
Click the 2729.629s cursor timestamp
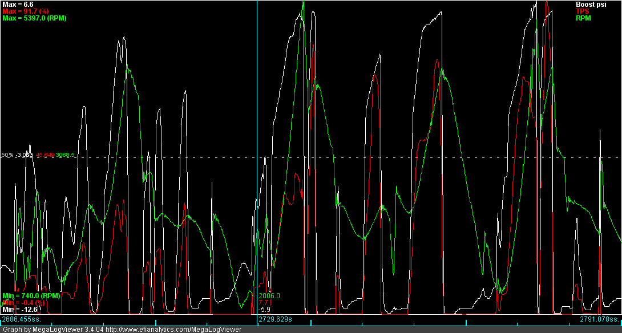pyautogui.click(x=276, y=319)
